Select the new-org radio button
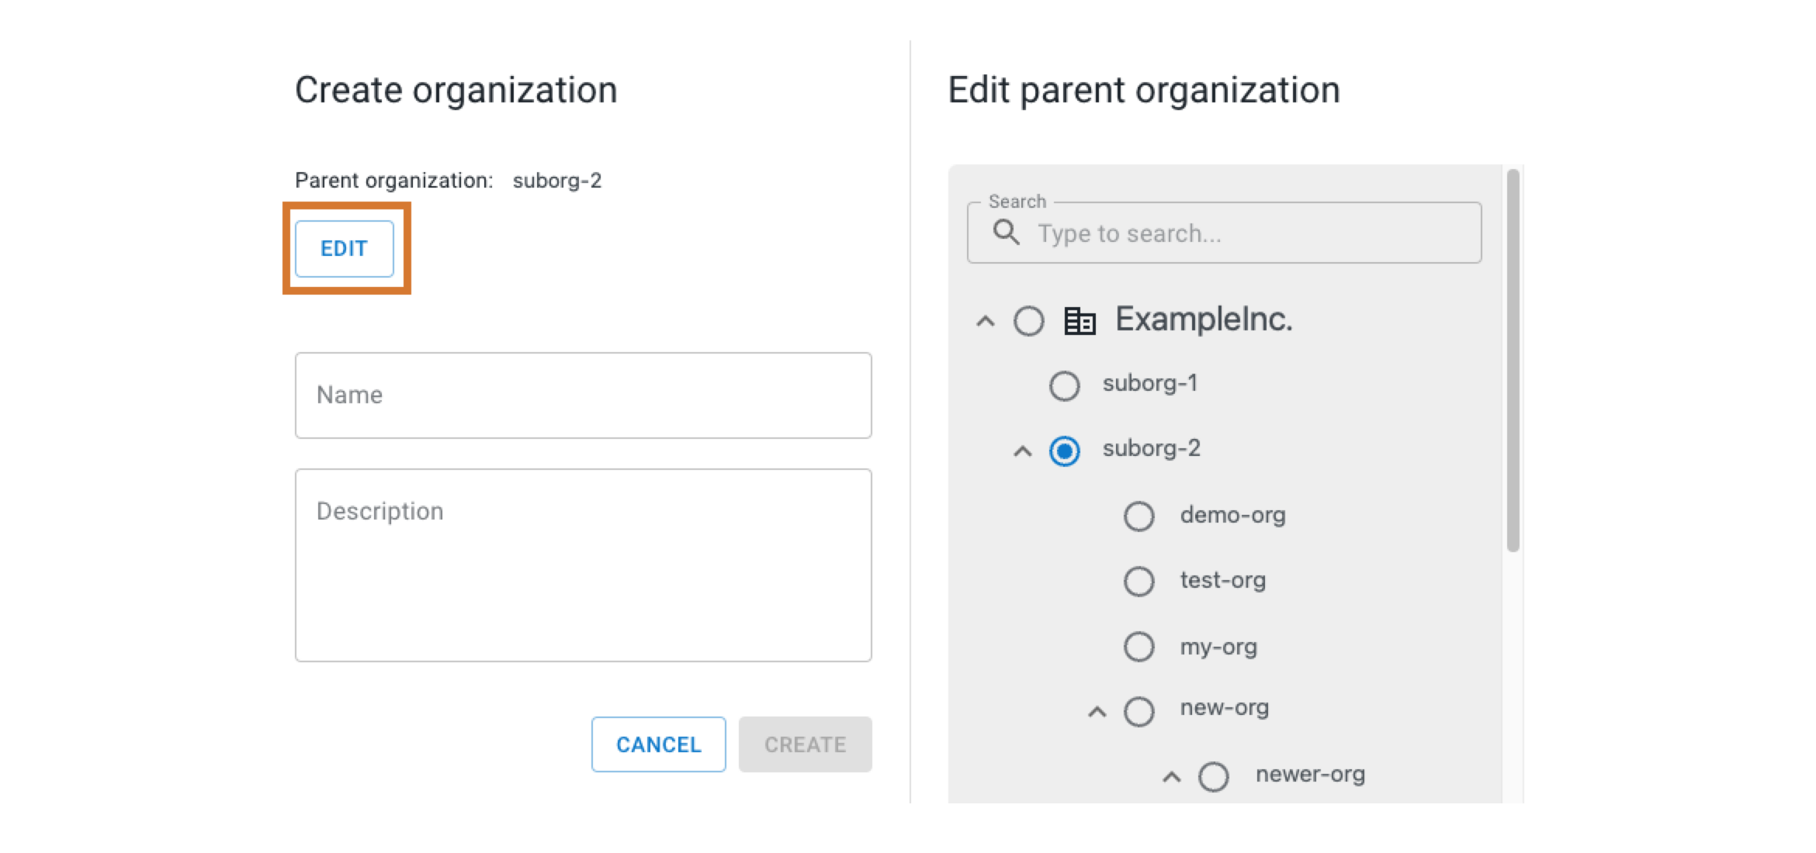1816x853 pixels. (x=1138, y=710)
